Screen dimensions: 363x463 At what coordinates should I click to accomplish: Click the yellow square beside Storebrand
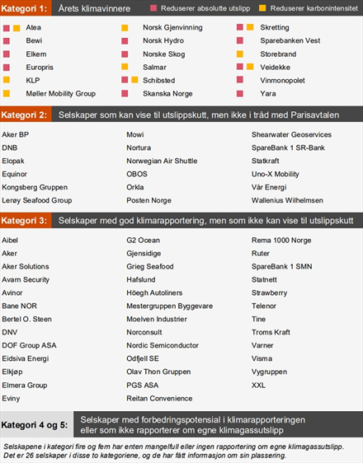(x=240, y=54)
